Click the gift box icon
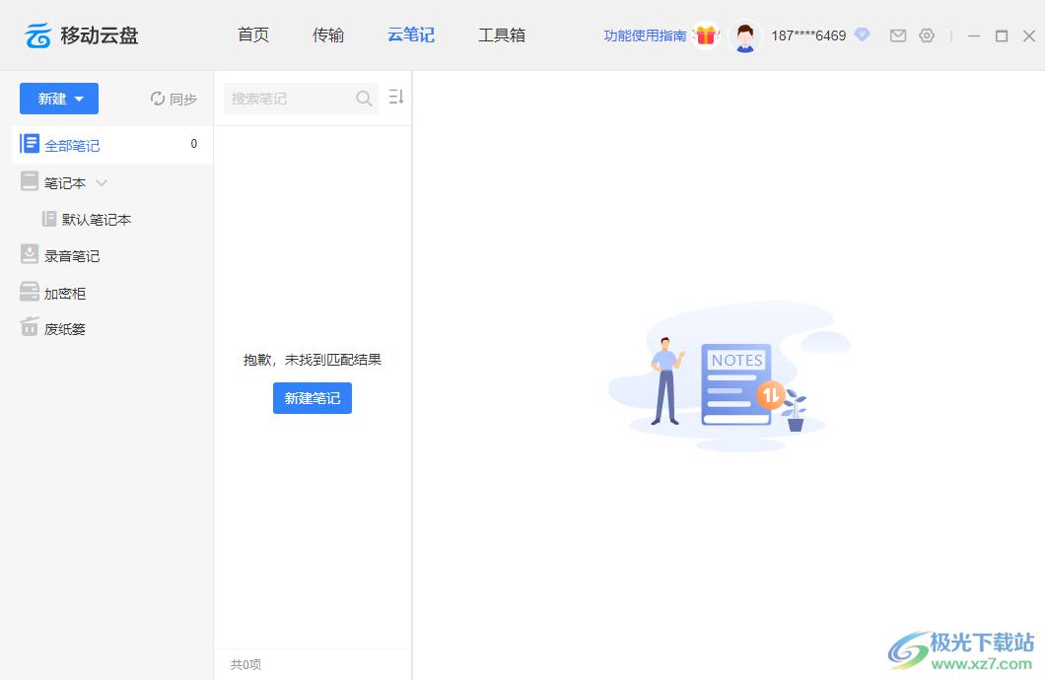The image size is (1045, 680). [x=705, y=35]
